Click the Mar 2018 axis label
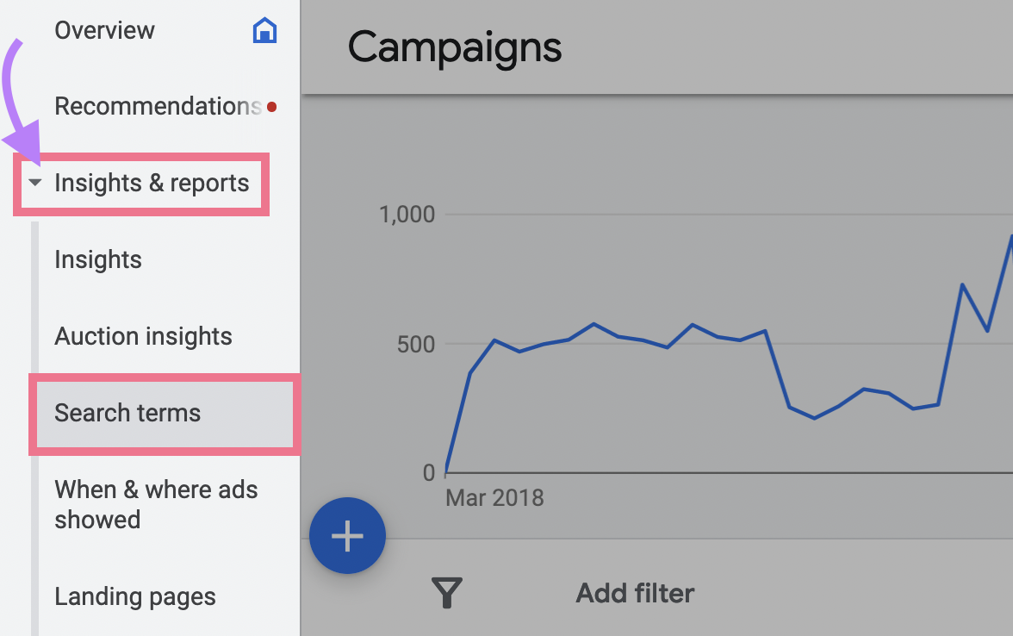 (x=494, y=497)
